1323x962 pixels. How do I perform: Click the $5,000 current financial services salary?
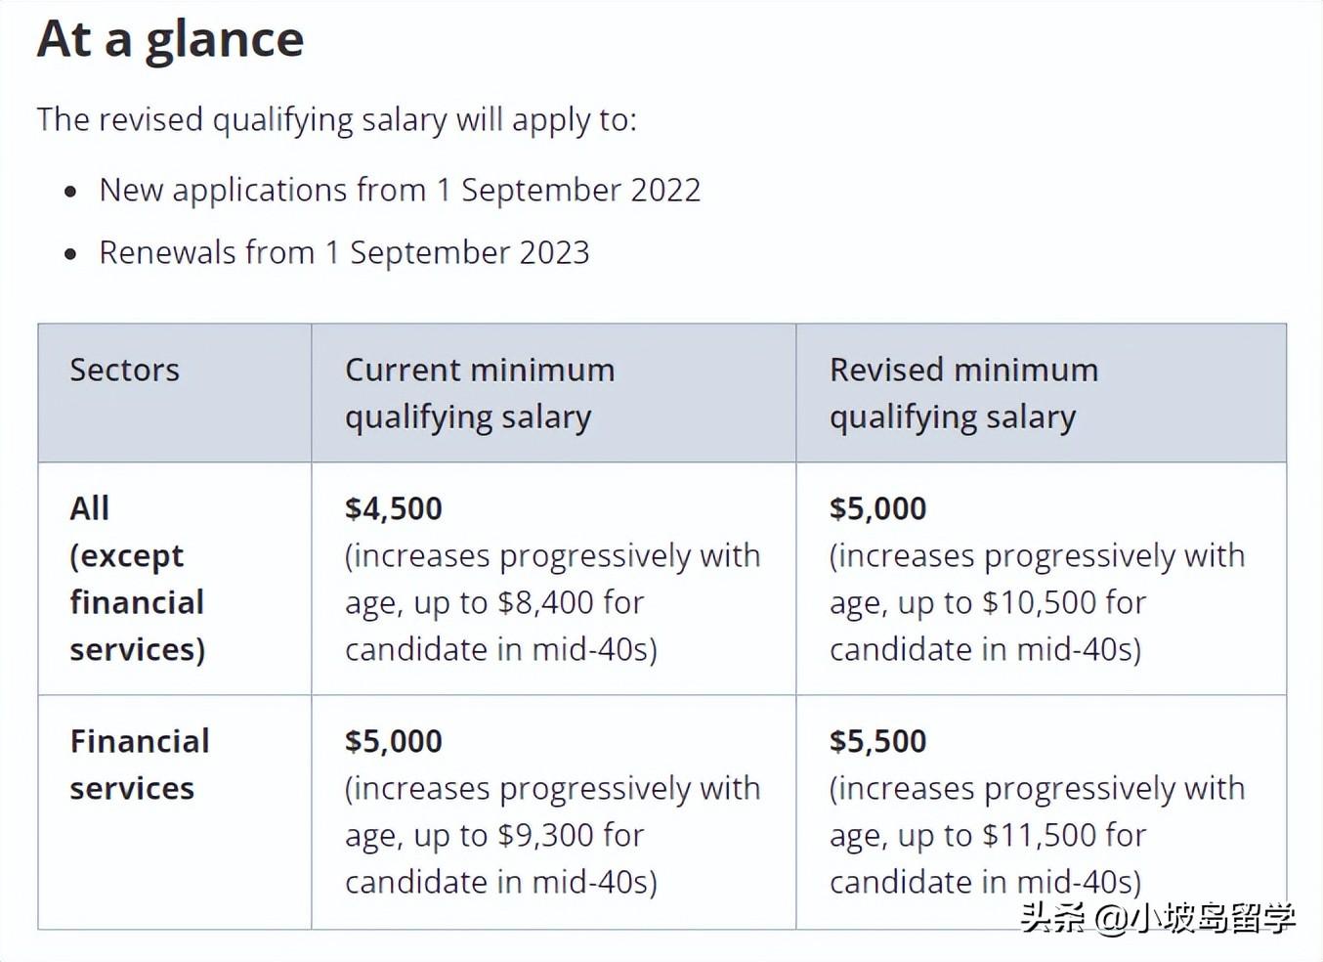[x=394, y=741]
